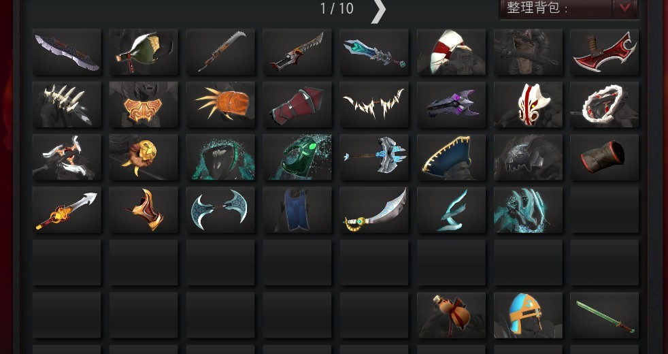Select the green katana sword item
668x354 pixels.
605,315
